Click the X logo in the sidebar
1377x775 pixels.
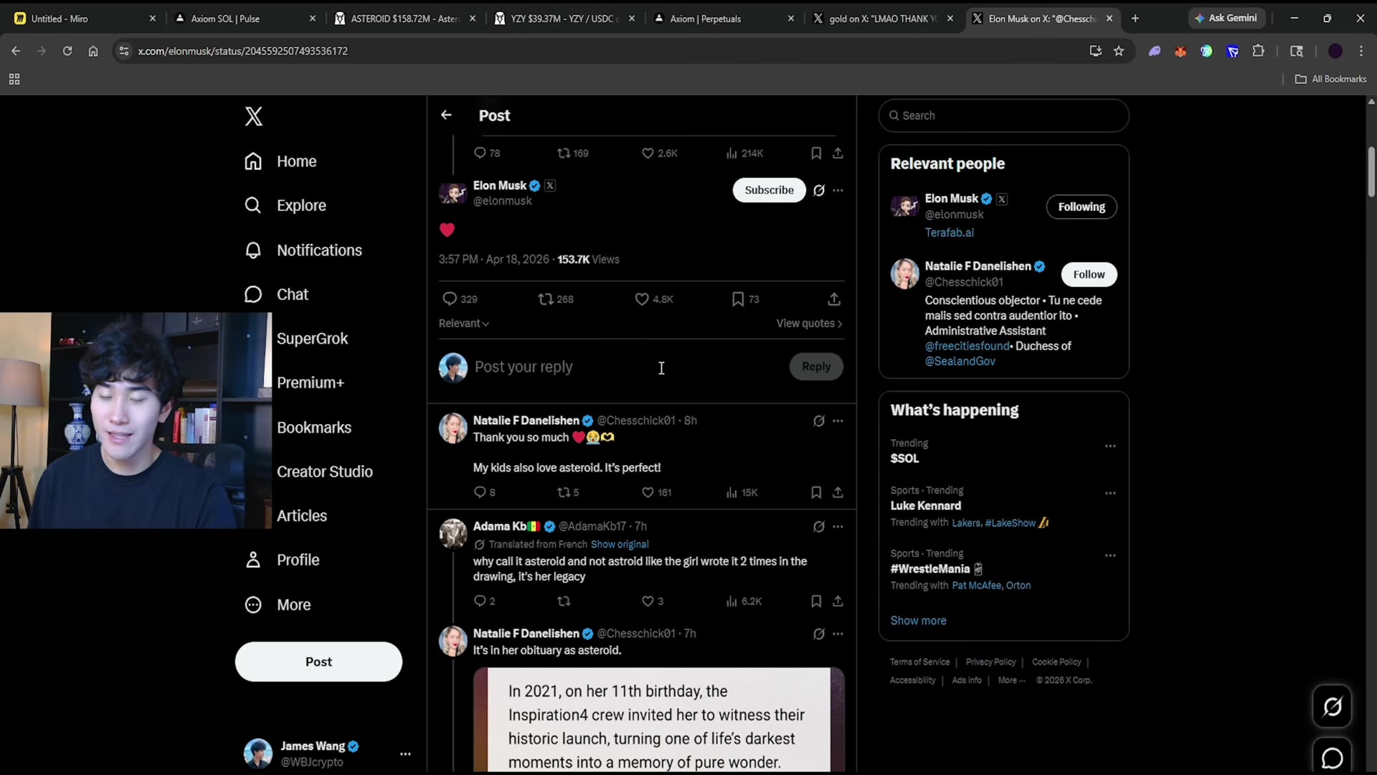[254, 116]
